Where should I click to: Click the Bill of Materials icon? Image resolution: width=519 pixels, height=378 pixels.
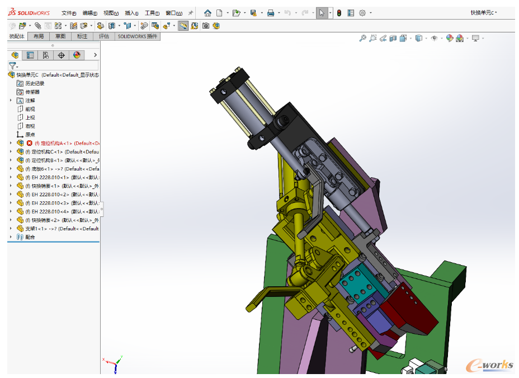click(x=155, y=26)
